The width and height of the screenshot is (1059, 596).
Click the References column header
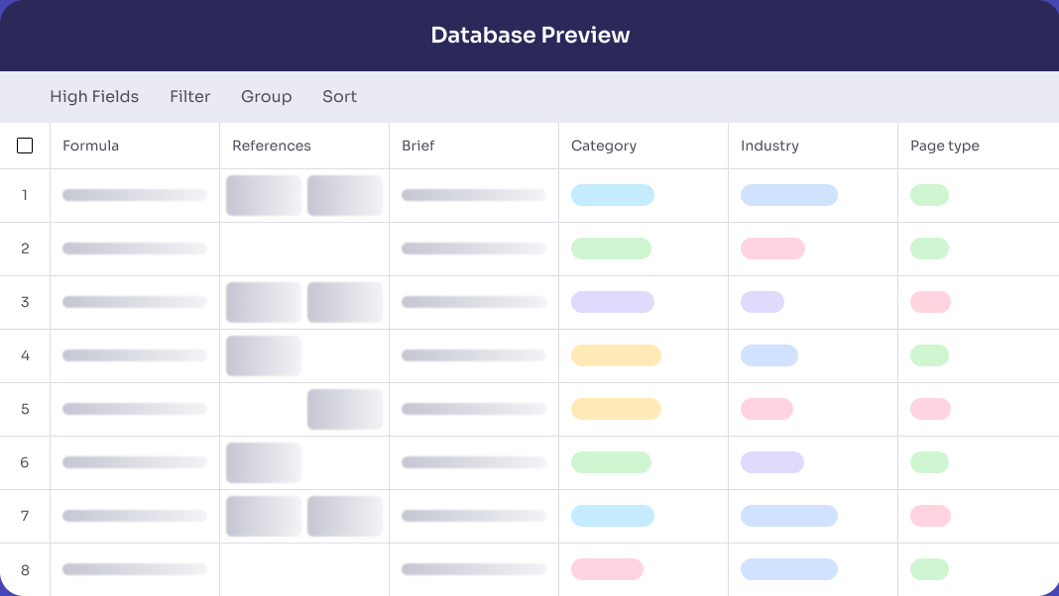(271, 146)
